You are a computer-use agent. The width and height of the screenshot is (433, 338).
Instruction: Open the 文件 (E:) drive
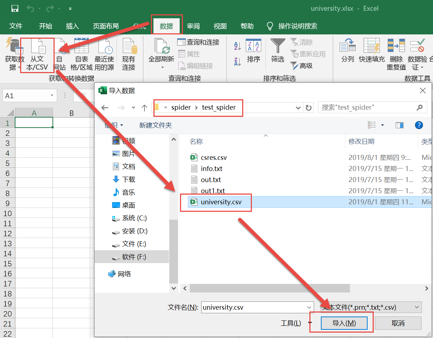(129, 244)
